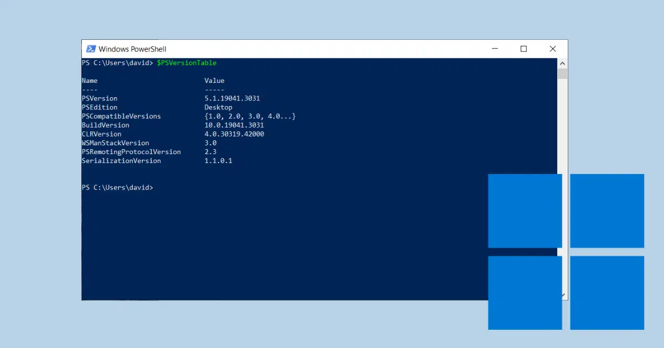Click the empty prompt line PS C:\Users\david>

click(x=117, y=188)
